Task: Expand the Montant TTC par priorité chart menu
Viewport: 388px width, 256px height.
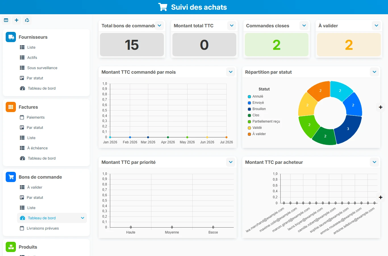Action: pos(231,162)
